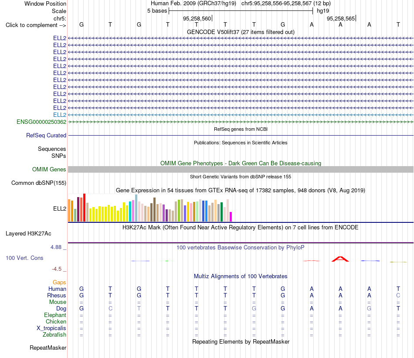The height and width of the screenshot is (358, 414).
Task: Click the RefSeq Curated track label
Action: pos(46,135)
